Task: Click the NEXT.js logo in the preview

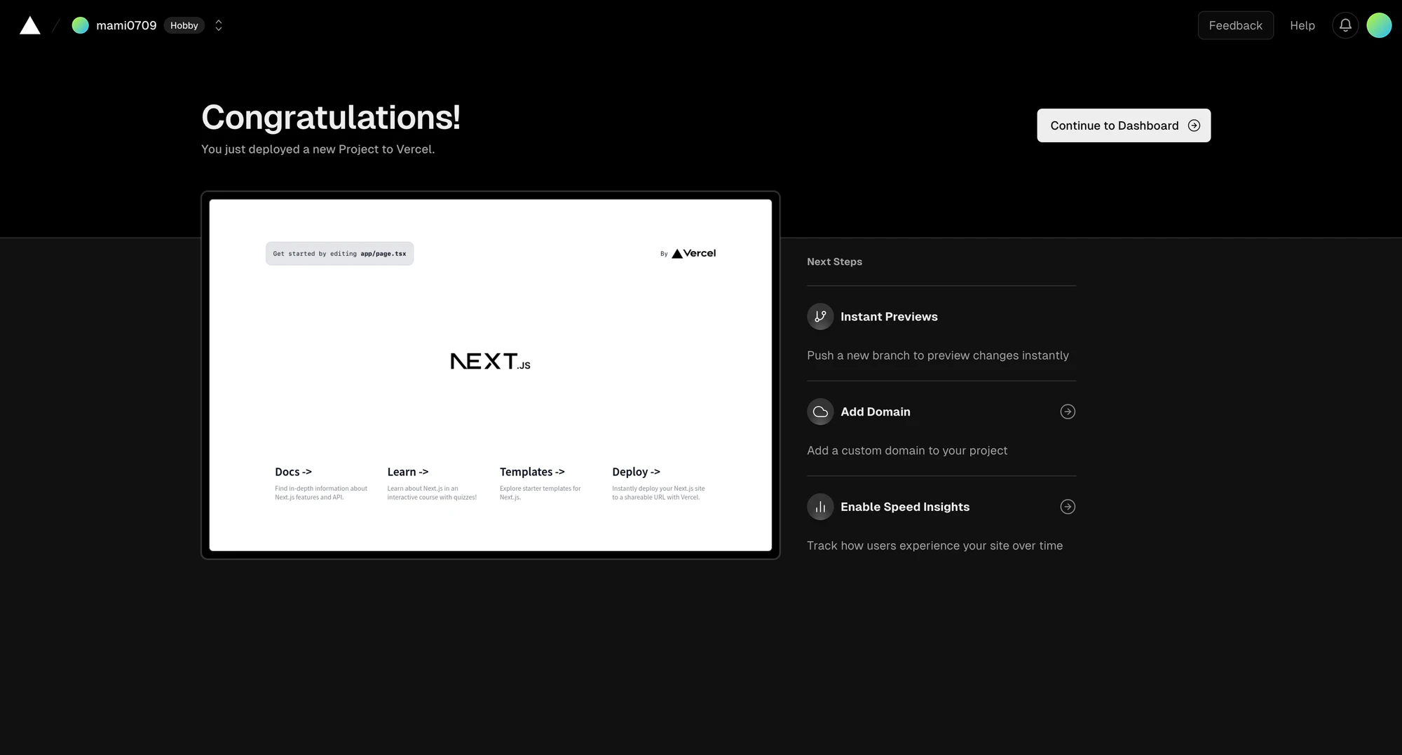Action: (x=490, y=361)
